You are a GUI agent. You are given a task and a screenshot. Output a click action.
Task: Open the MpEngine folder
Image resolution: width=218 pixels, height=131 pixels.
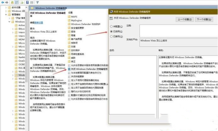75,20
